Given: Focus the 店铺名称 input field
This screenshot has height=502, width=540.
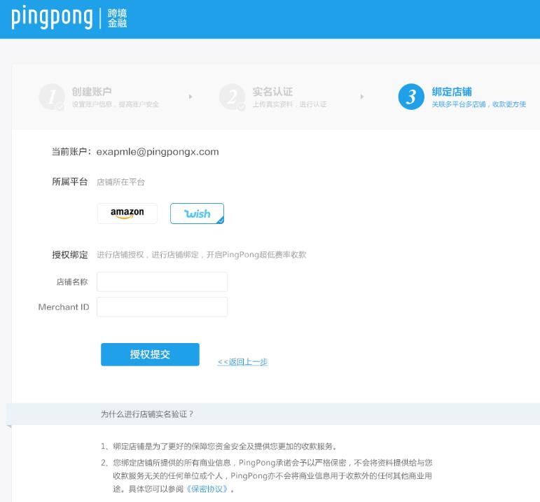Looking at the screenshot, I should coord(162,282).
